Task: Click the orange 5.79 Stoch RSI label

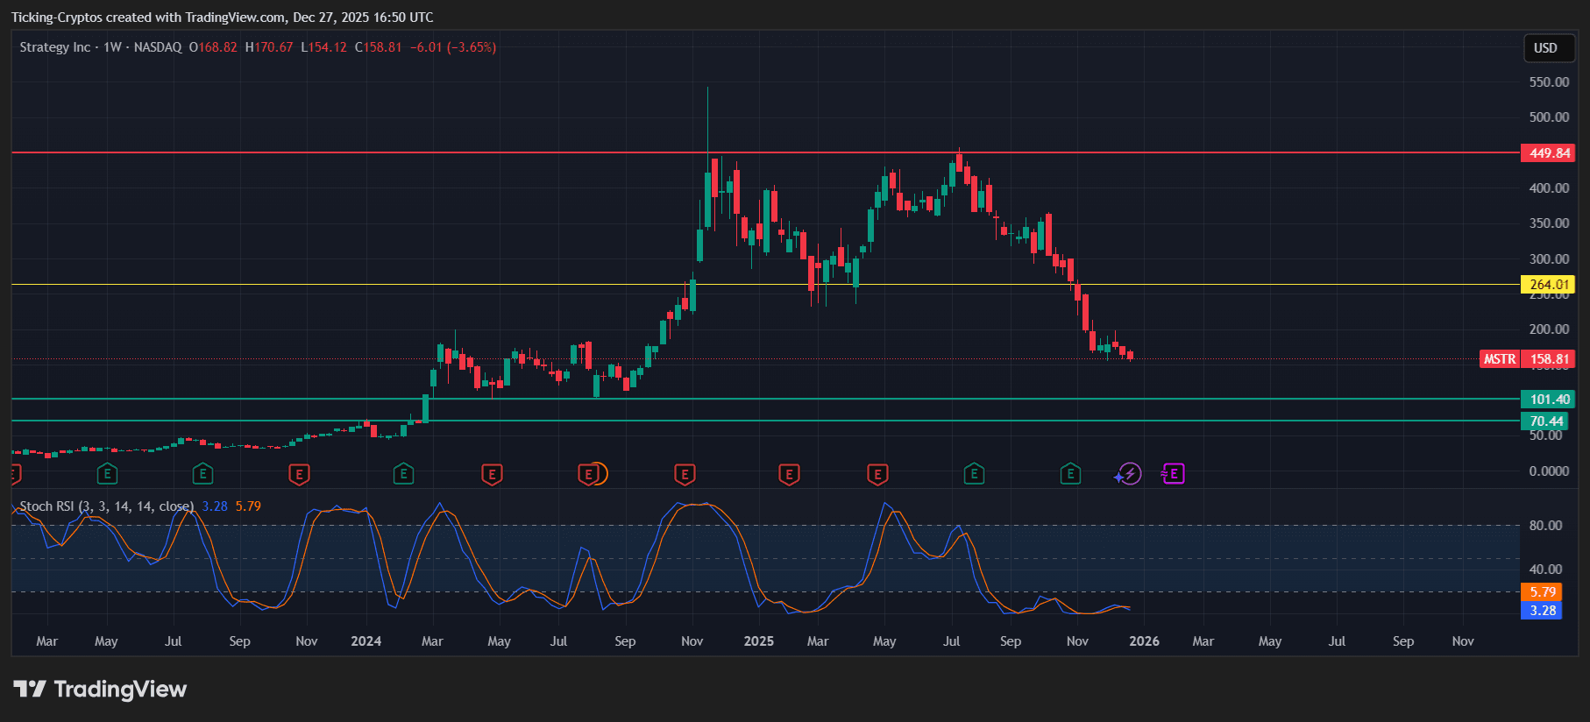Action: coord(1543,592)
